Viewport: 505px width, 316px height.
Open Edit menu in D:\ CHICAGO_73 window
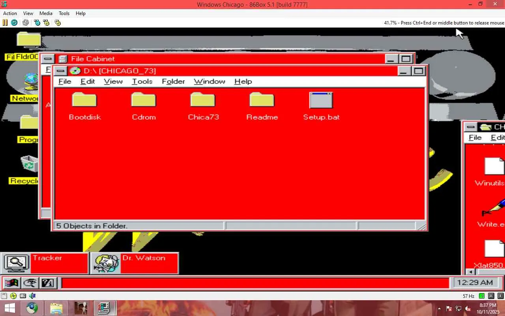point(88,81)
